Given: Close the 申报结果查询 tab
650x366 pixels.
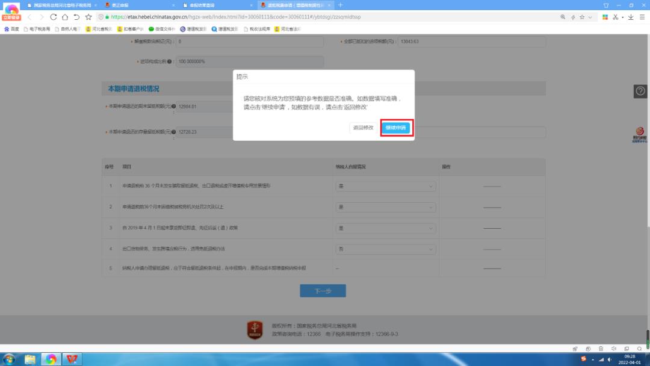Looking at the screenshot, I should [x=251, y=5].
